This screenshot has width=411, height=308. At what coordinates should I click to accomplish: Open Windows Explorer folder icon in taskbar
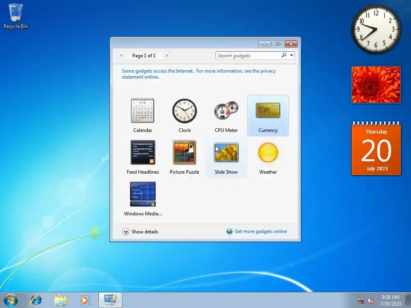point(61,300)
